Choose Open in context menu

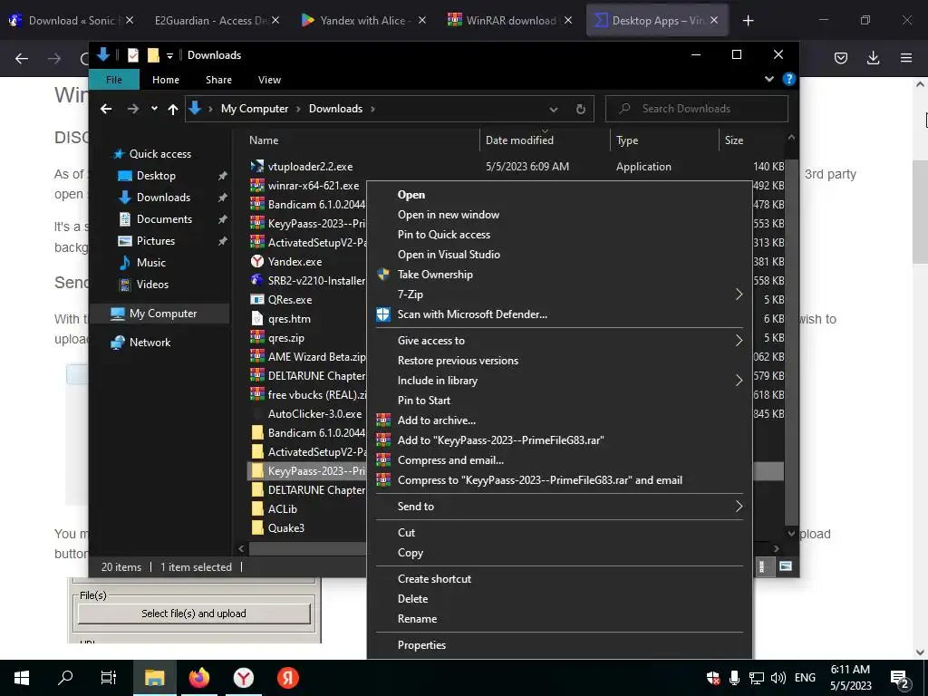[x=411, y=195]
